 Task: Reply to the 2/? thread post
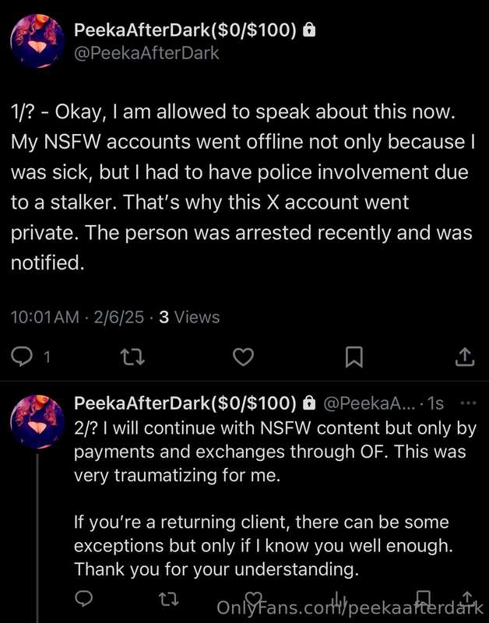(84, 598)
